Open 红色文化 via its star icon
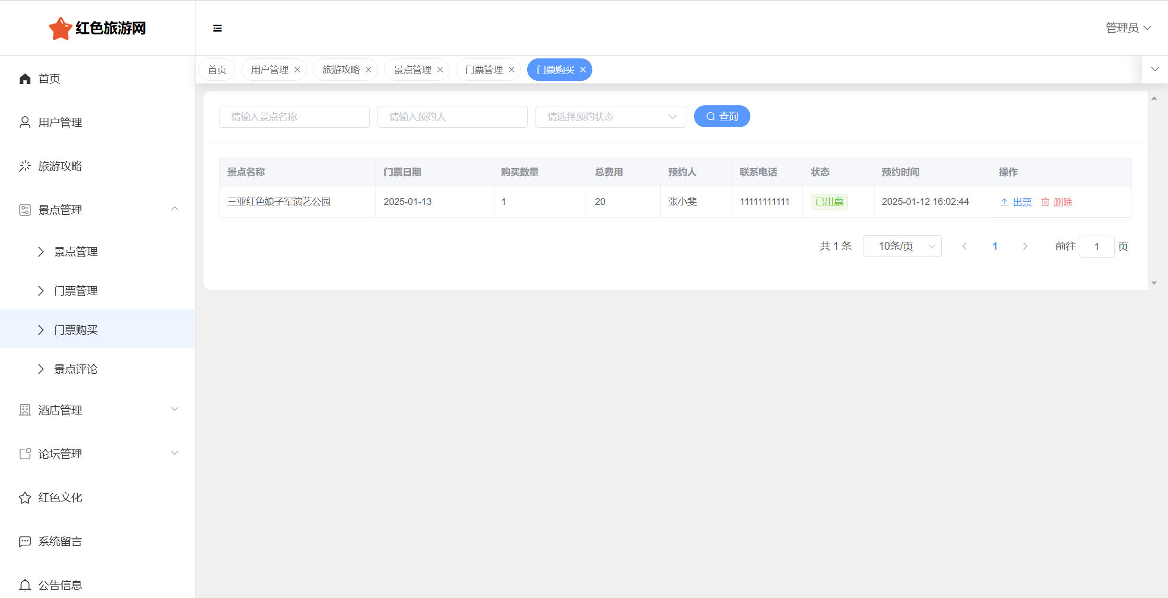This screenshot has height=598, width=1168. click(x=25, y=498)
